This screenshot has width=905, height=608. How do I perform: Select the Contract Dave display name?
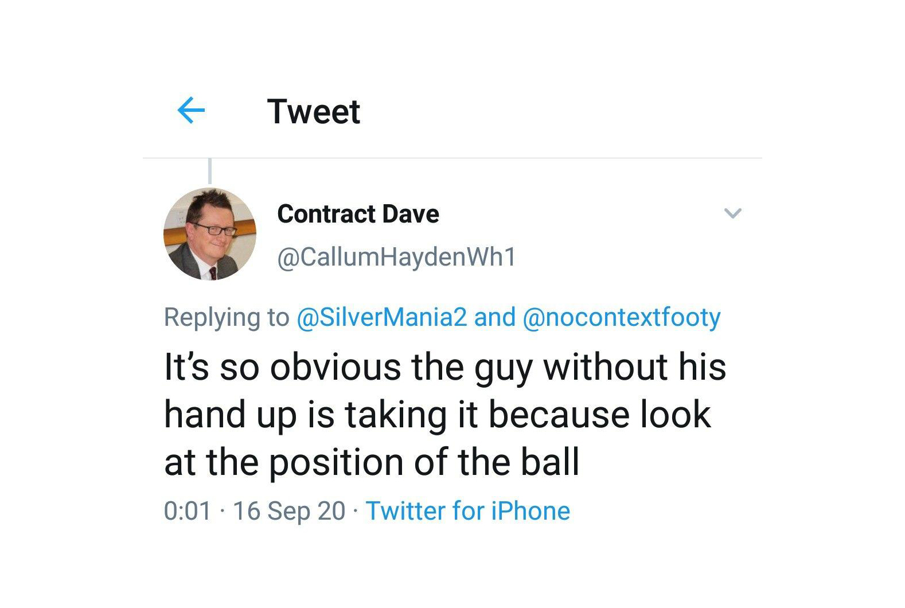point(358,214)
